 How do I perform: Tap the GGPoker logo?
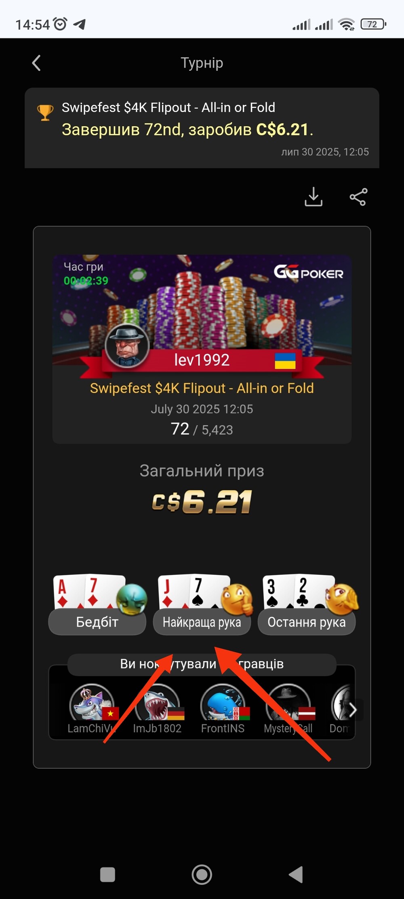point(309,272)
